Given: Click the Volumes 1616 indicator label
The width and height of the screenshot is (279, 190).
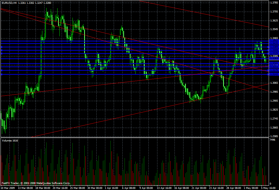Looking at the screenshot, I should 10,141.
